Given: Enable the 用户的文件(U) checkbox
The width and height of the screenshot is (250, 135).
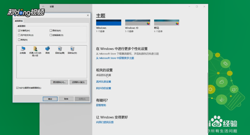Looking at the screenshot, I should (x=19, y=35).
